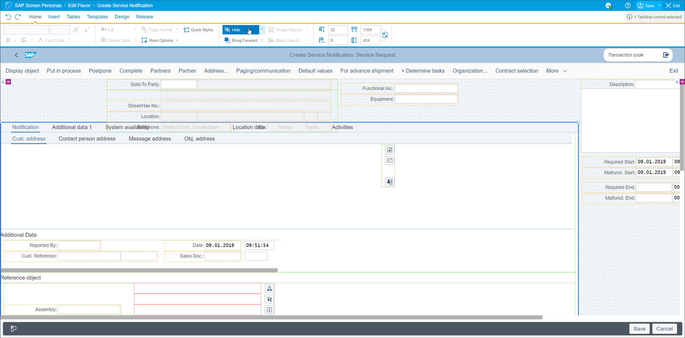
Task: Open the Bring Forward dropdown arrow
Action: coord(262,40)
